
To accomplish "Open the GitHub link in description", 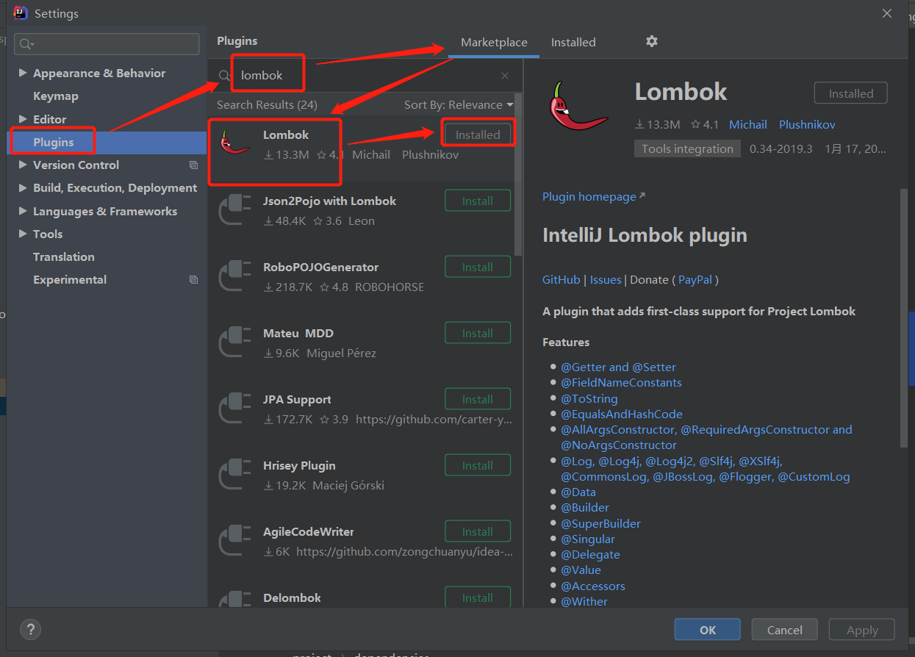I will [561, 280].
